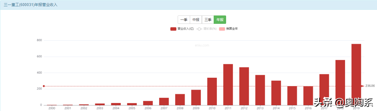Click the 2016 revenue bar
The height and width of the screenshot is (111, 377).
(308, 96)
